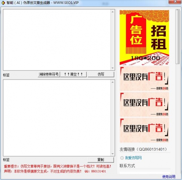This screenshot has width=182, height=180.
Task: Click the 联系方式 heading text
Action: (x=127, y=166)
